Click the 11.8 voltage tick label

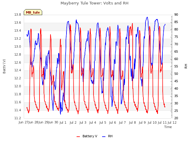18,94
